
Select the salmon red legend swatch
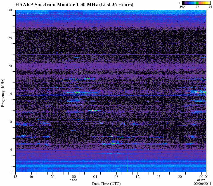click(200, 3)
